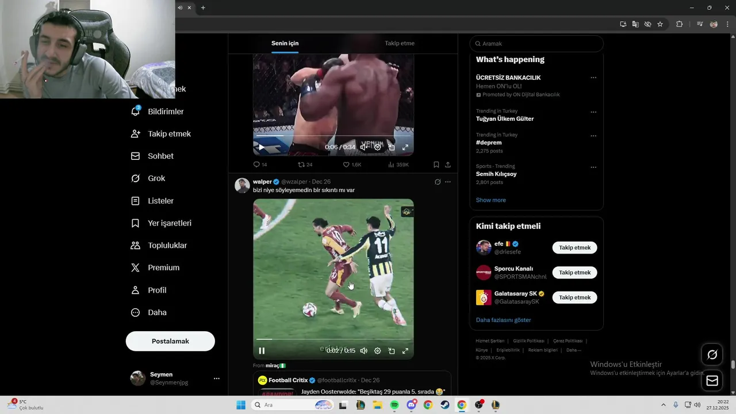Open the floating messages envelope button

pyautogui.click(x=712, y=381)
